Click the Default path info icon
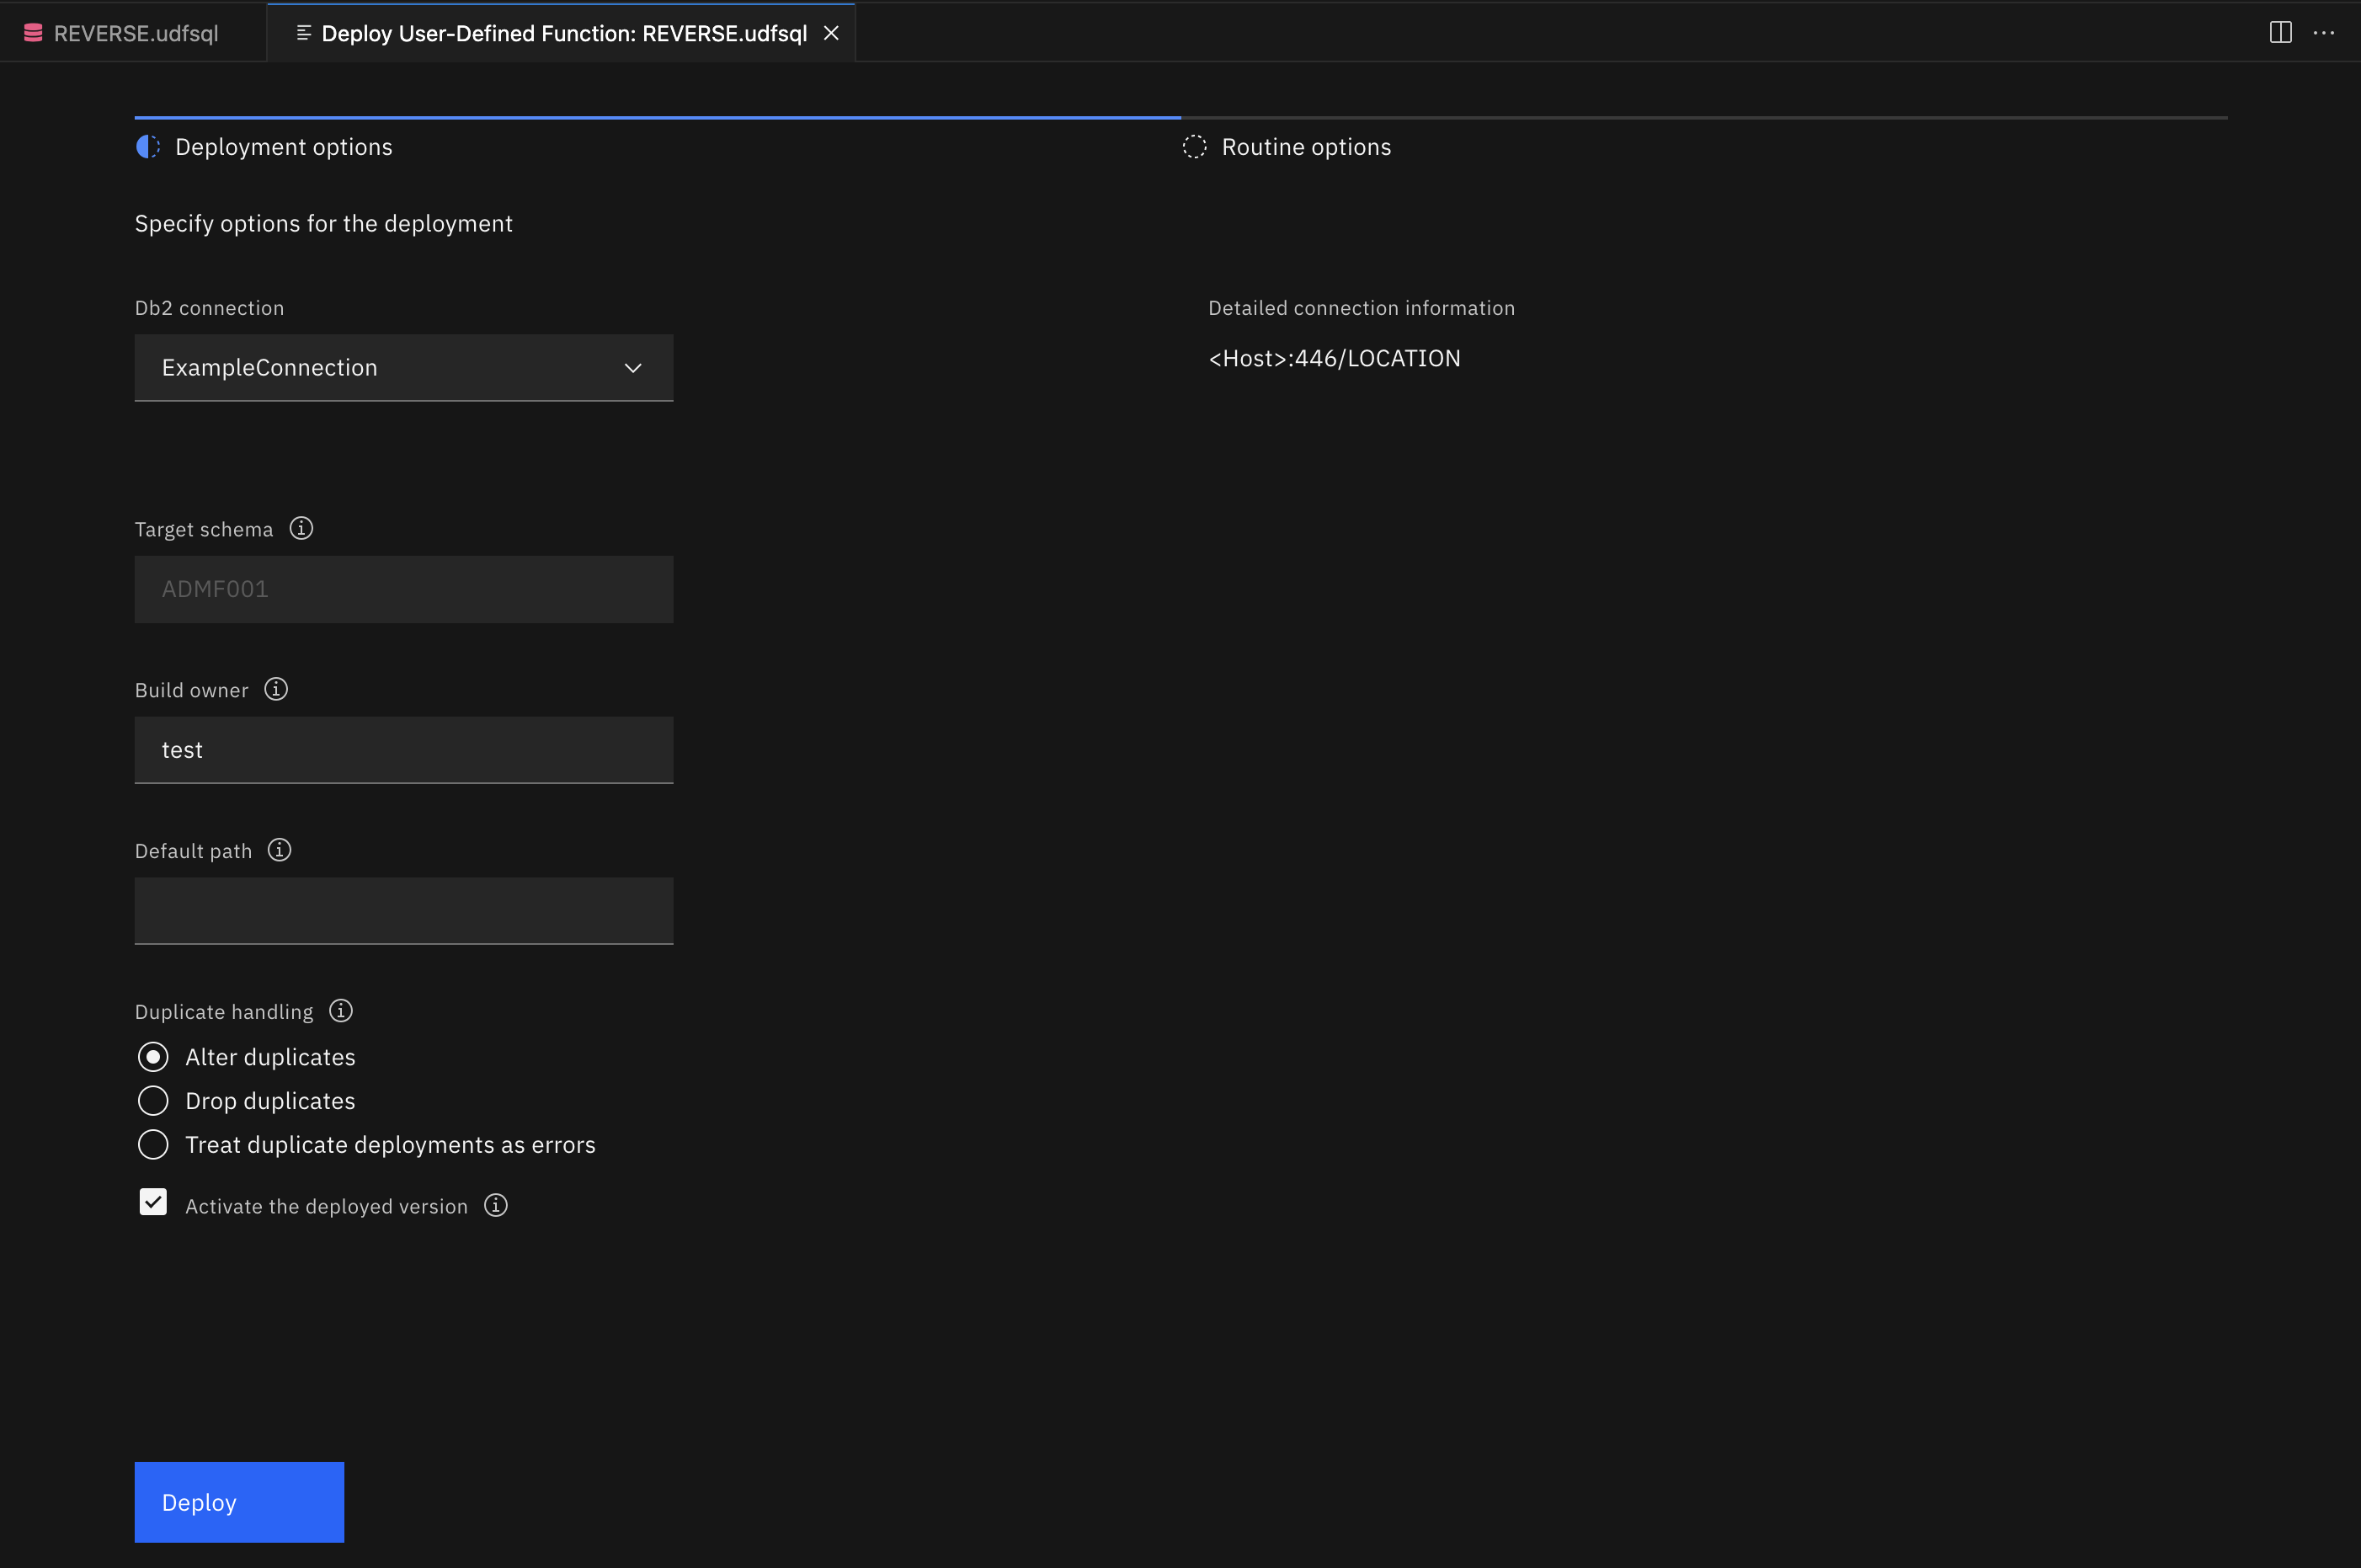The width and height of the screenshot is (2361, 1568). (280, 850)
